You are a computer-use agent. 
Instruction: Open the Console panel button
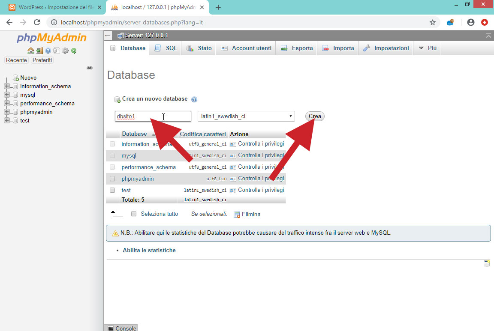pos(122,328)
